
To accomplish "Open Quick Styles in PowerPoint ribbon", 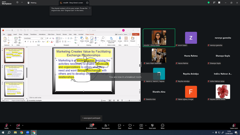I will coord(91,40).
